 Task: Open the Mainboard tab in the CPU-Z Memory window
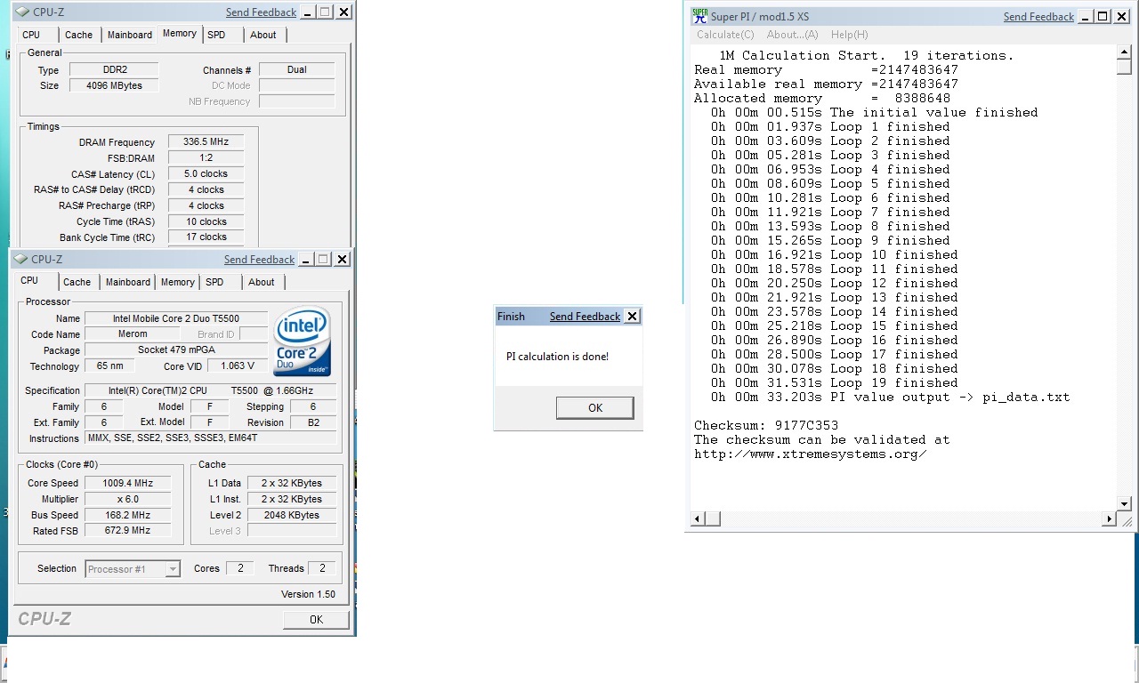point(130,35)
